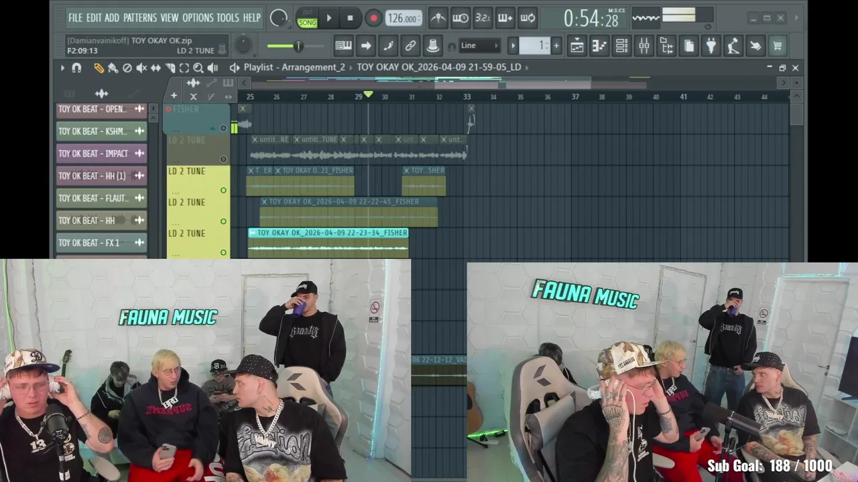Toggle the playlist magnet snap icon
The width and height of the screenshot is (858, 482).
pyautogui.click(x=76, y=68)
